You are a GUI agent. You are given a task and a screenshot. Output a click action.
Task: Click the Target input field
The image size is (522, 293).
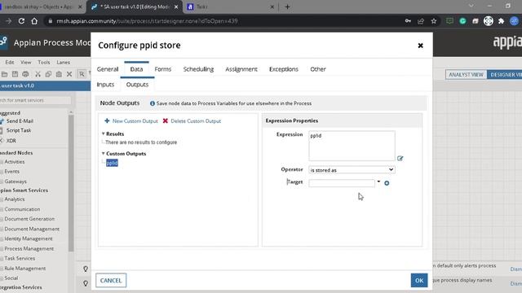click(342, 183)
